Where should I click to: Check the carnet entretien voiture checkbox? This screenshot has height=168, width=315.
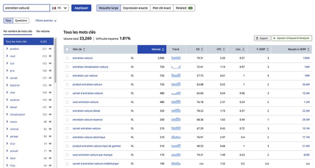pos(67,129)
